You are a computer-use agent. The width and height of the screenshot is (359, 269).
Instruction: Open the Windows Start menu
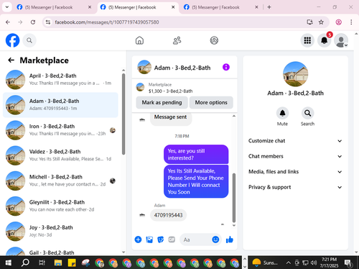click(x=8, y=263)
